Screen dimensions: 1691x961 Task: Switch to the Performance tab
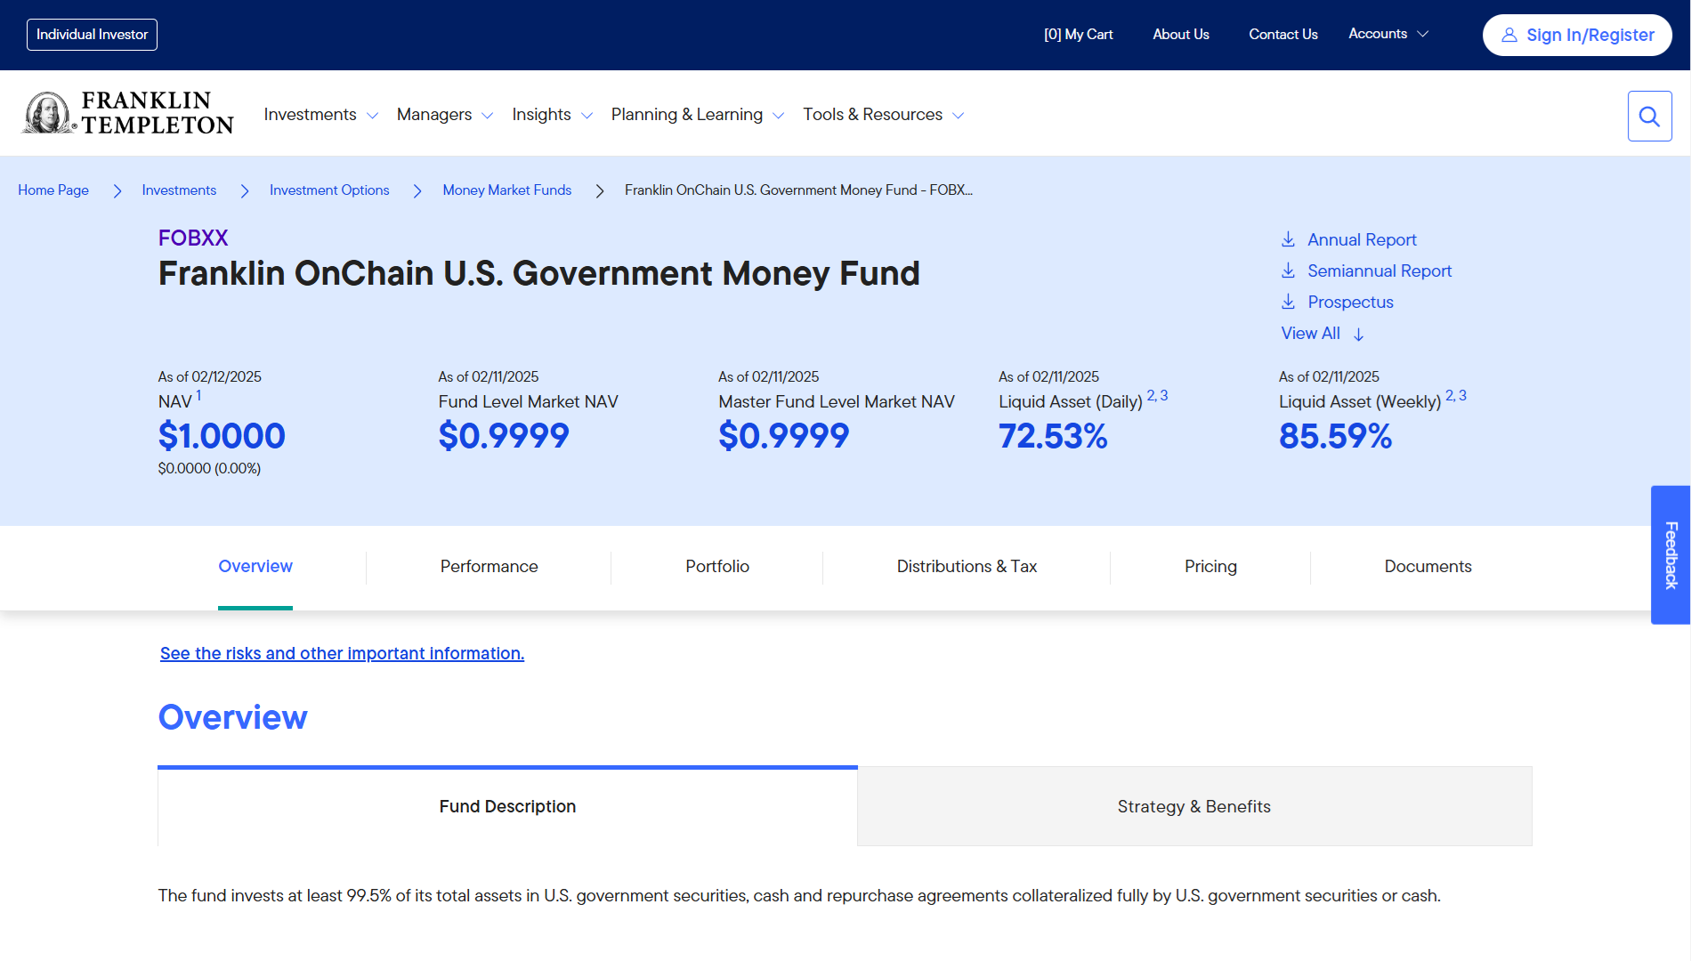pyautogui.click(x=489, y=567)
